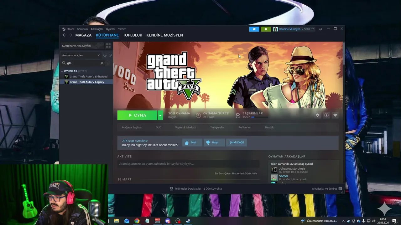The image size is (401, 225).
Task: Click the green OYNA play button
Action: [137, 115]
